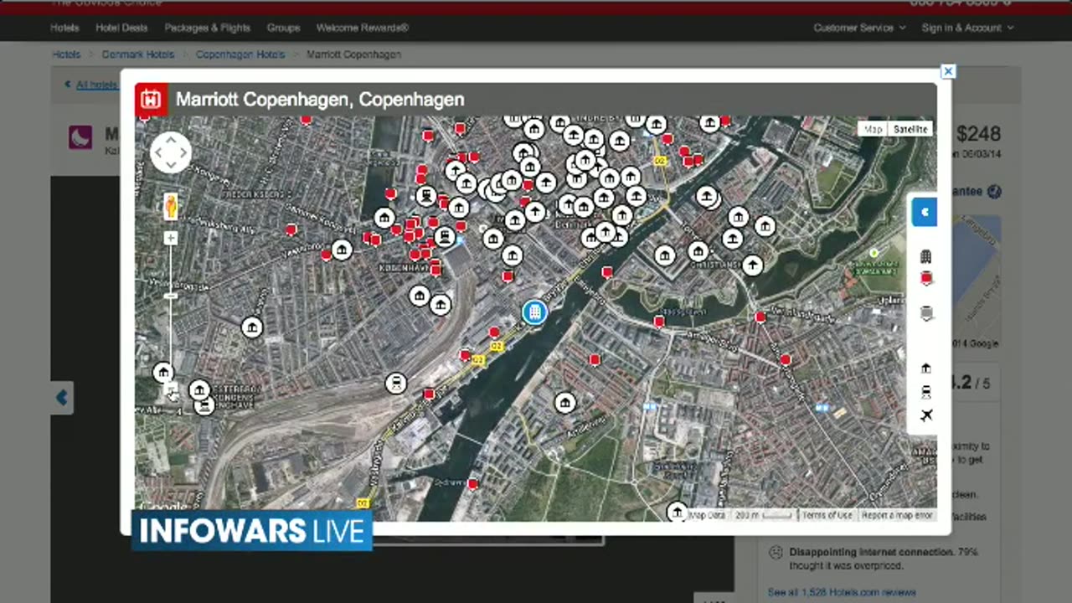
Task: Open the small map thumbnail behind popup
Action: tap(976, 283)
